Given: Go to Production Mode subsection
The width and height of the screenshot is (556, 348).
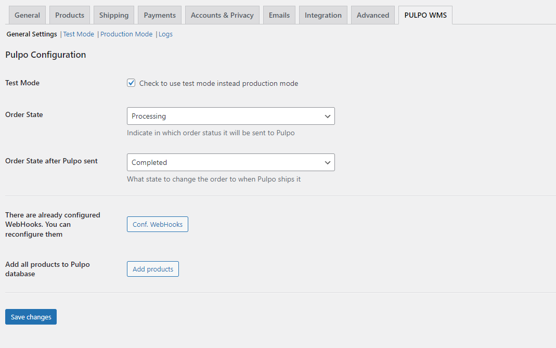Looking at the screenshot, I should [x=126, y=34].
